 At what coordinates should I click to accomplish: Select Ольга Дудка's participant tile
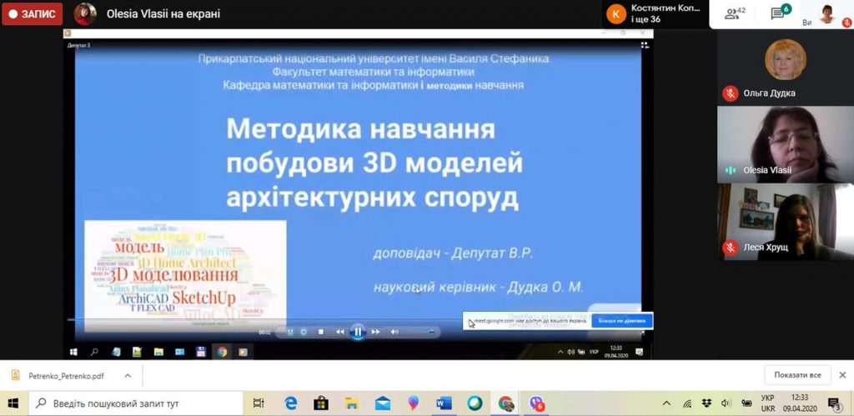click(x=785, y=67)
